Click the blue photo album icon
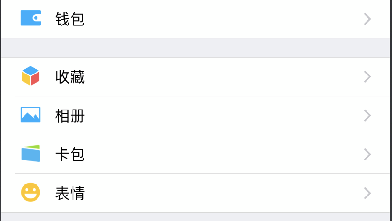This screenshot has height=221, width=392. [x=31, y=115]
